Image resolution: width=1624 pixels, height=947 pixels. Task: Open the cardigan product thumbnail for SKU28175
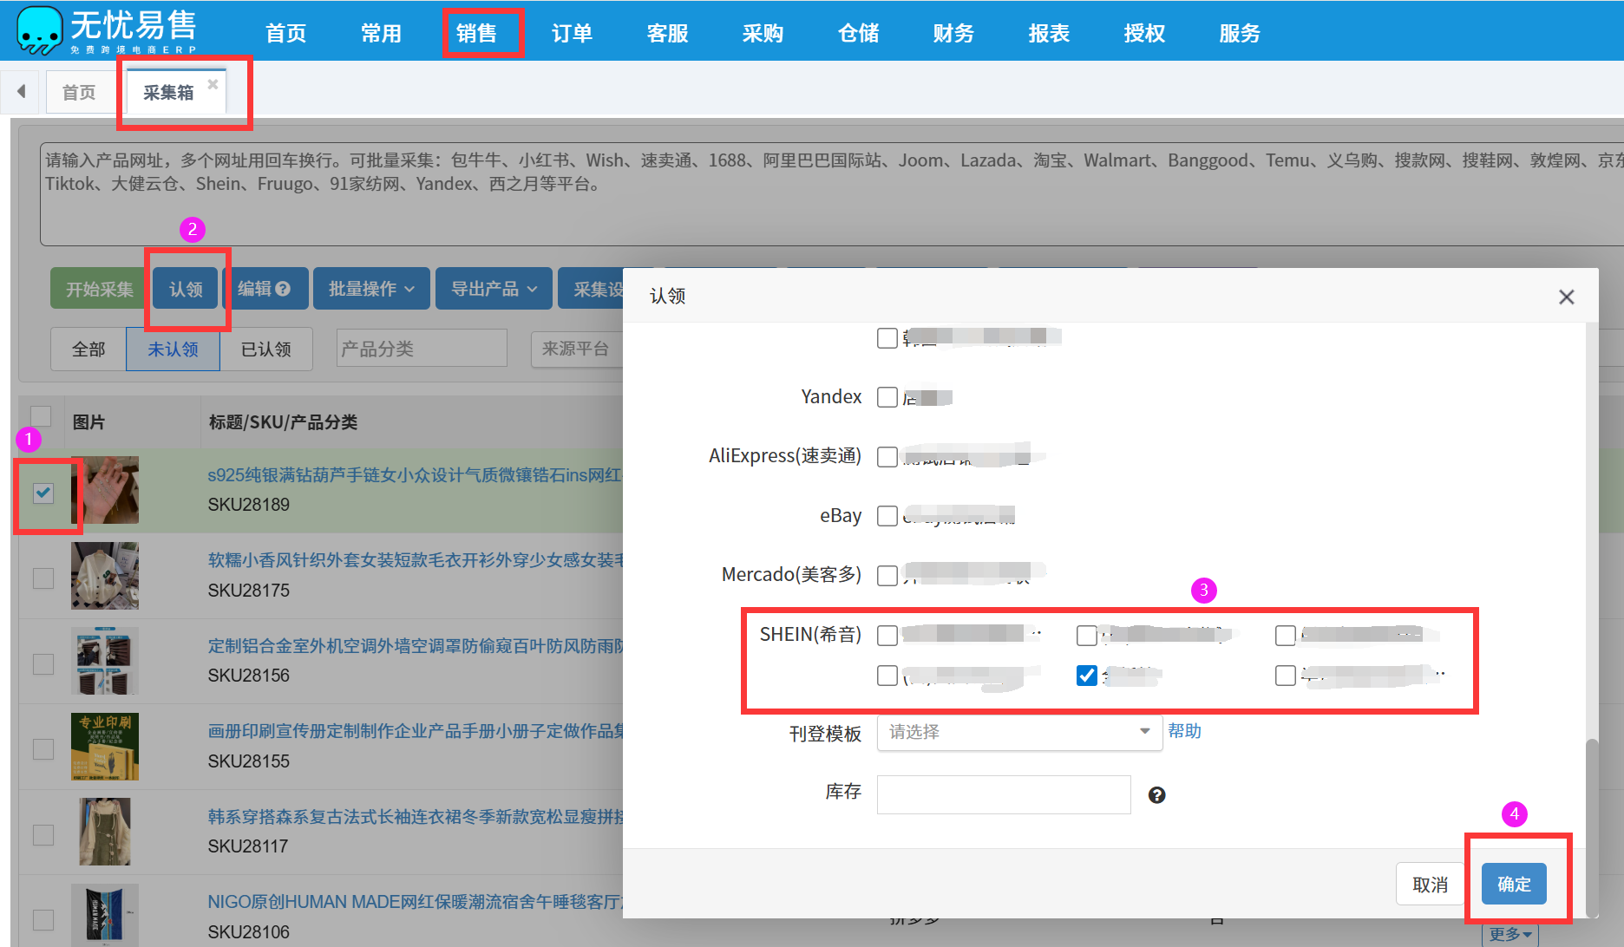105,576
